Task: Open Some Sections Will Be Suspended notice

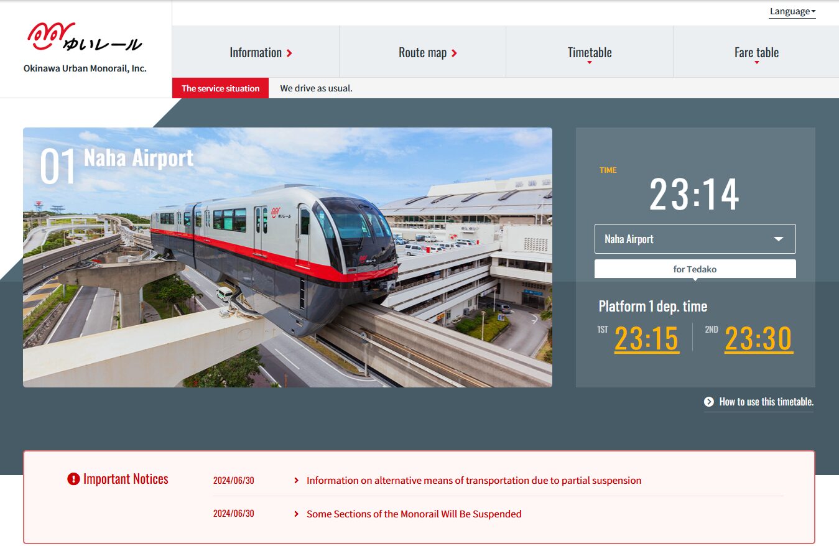Action: coord(414,514)
